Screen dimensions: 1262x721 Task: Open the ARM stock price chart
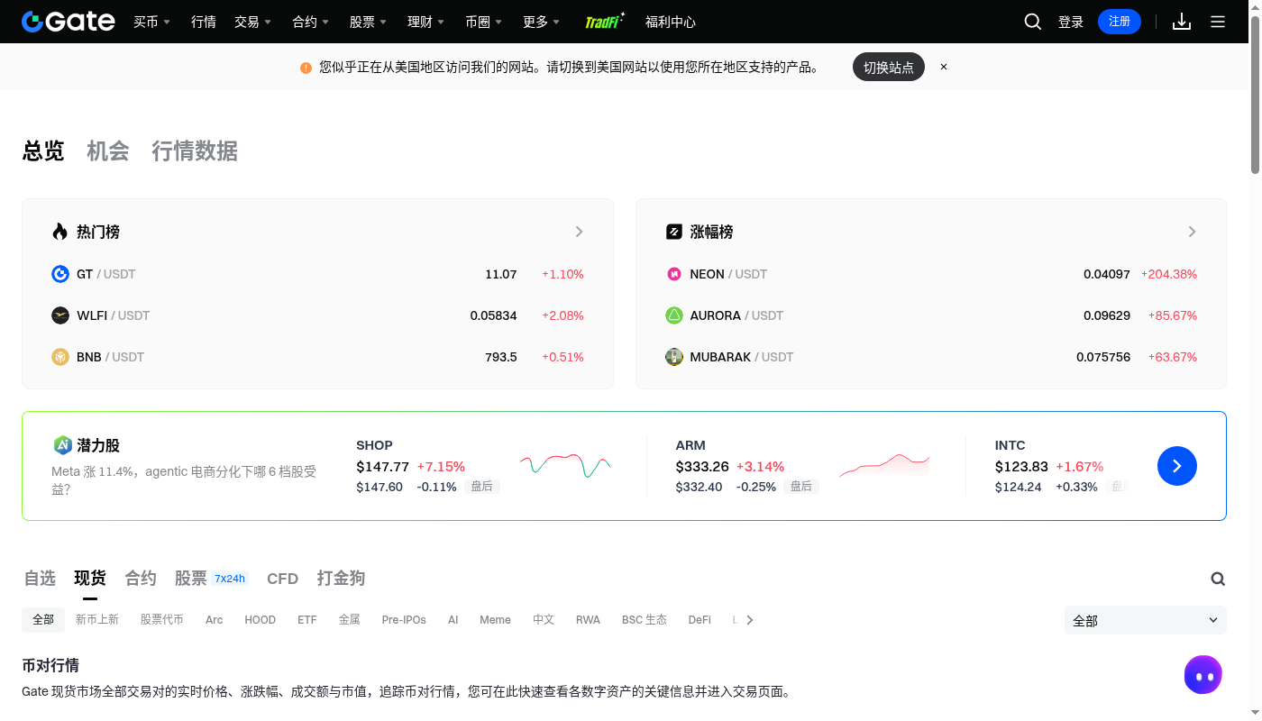[x=884, y=465]
